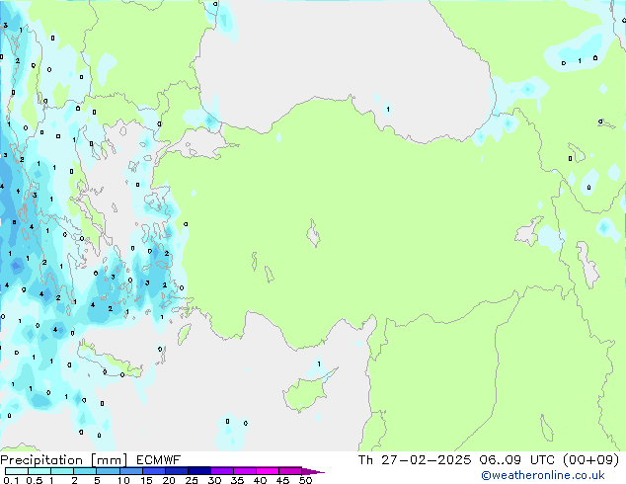Viewport: 626px width, 484px height.
Task: Click the legend value label '50'
Action: pos(305,480)
